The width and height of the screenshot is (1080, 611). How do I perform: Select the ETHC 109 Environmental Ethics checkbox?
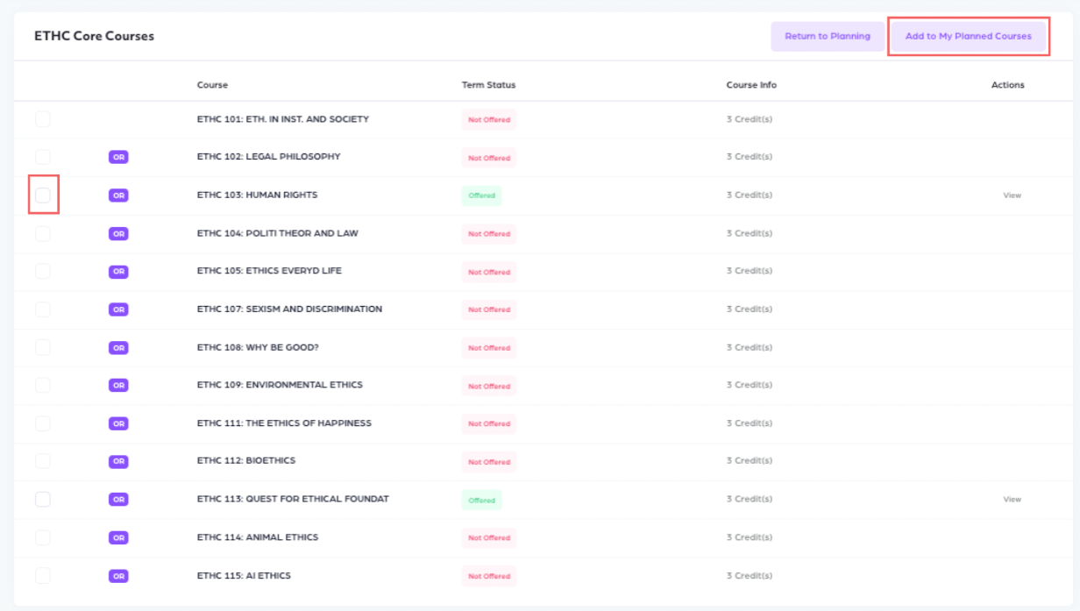tap(43, 385)
